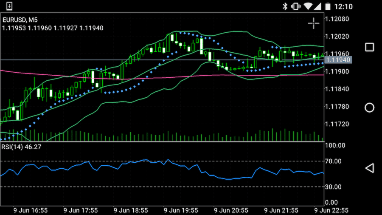Tap the 1.11720 price axis label
Screen dimensions: 382x215
coord(337,124)
